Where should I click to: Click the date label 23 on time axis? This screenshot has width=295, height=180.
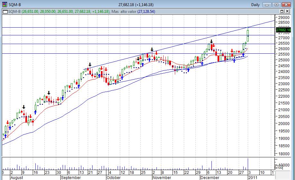[x=48, y=173]
